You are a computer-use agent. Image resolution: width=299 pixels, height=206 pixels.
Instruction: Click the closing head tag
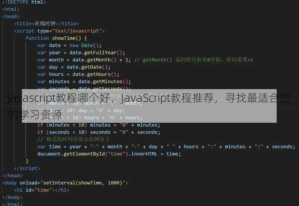click(x=12, y=176)
